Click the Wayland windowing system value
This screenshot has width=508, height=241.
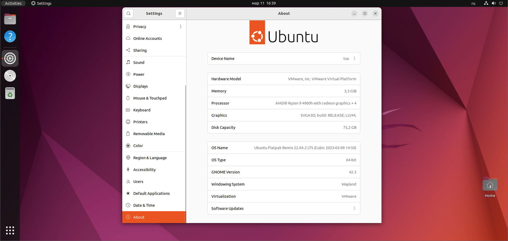[x=349, y=184]
